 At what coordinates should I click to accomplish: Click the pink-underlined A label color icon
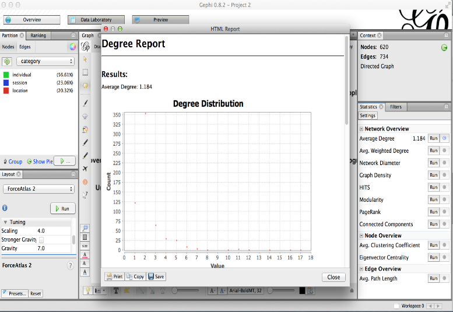click(85, 255)
